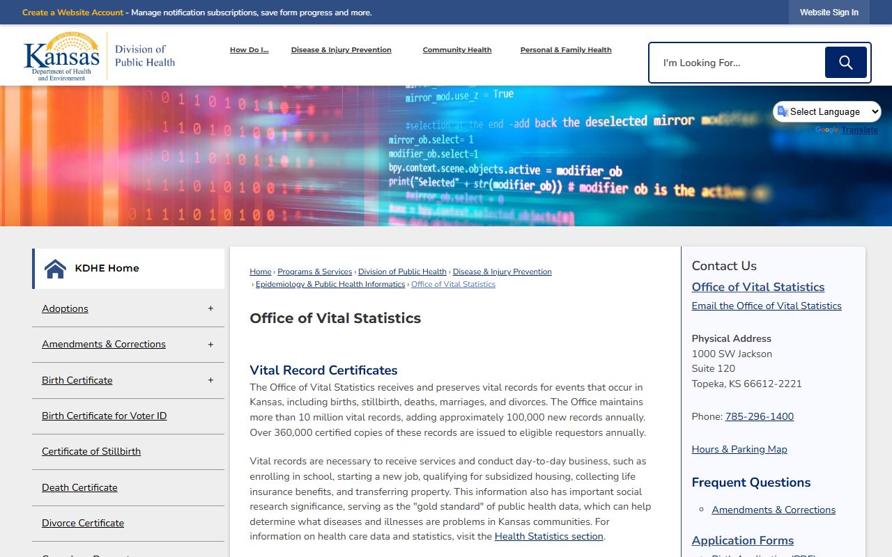Click Programs & Services breadcrumb
The width and height of the screenshot is (892, 557).
tap(315, 272)
